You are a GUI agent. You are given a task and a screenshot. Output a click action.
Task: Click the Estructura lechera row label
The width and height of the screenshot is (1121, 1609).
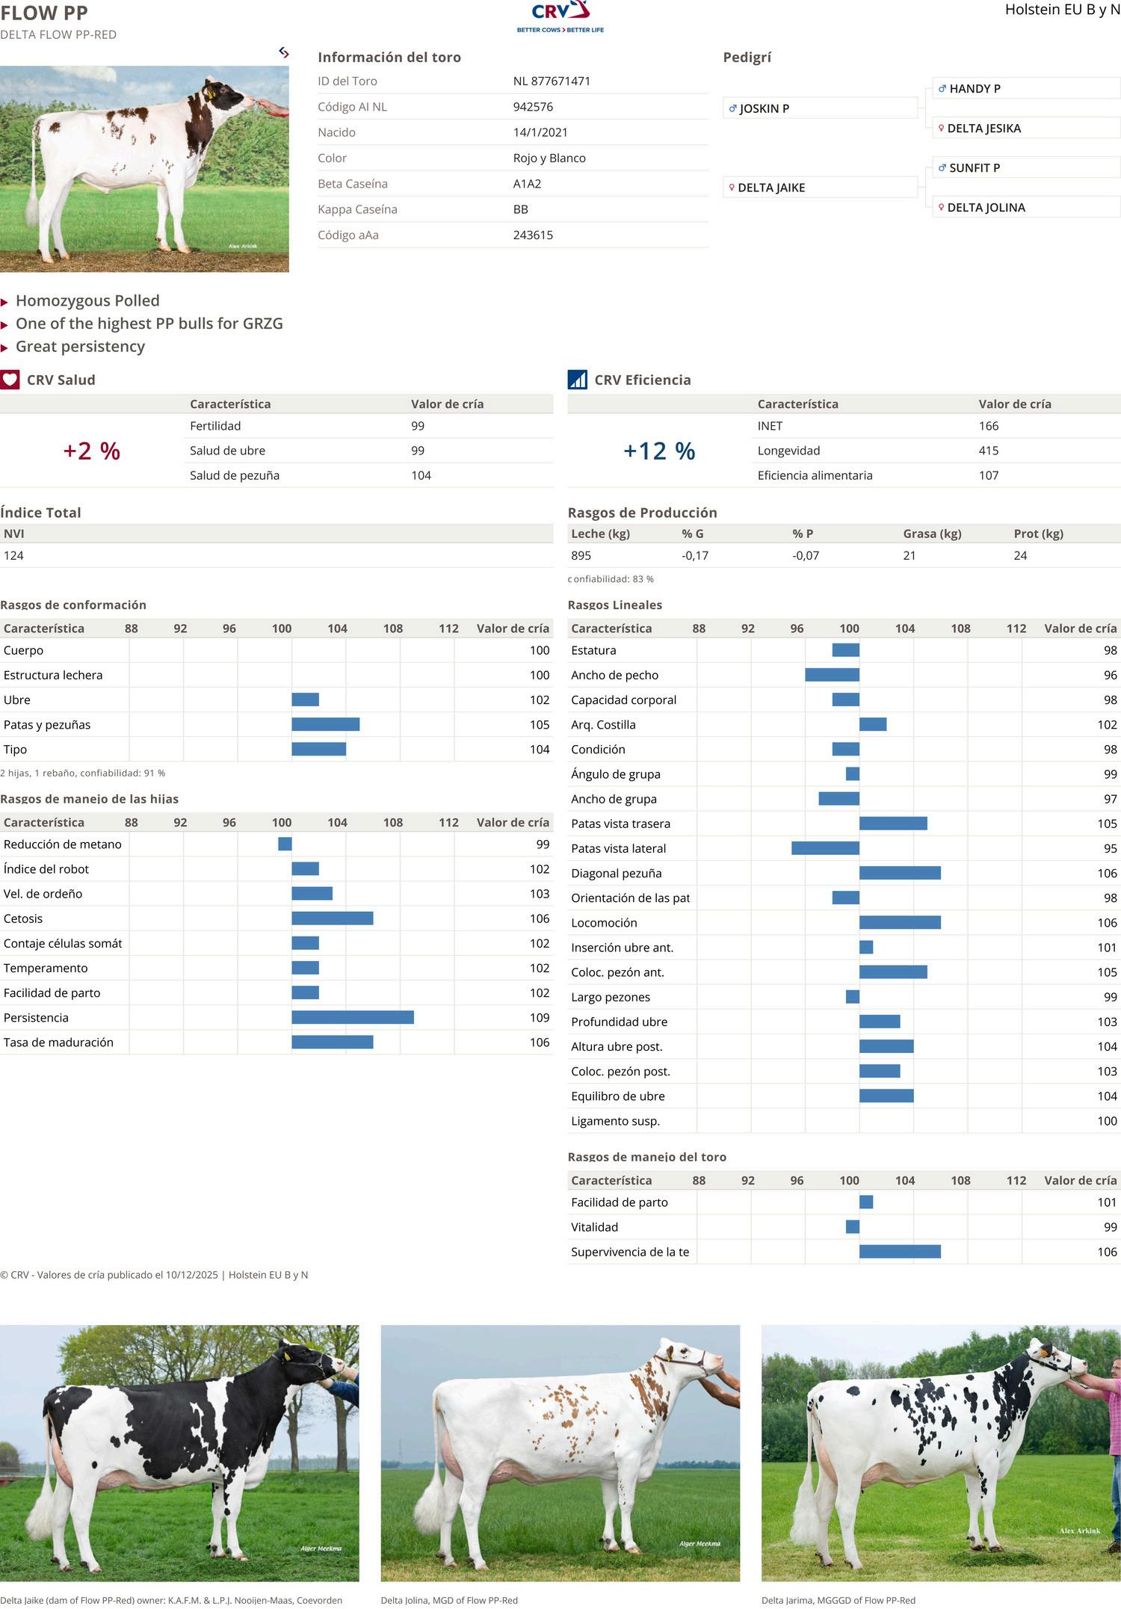click(x=53, y=675)
